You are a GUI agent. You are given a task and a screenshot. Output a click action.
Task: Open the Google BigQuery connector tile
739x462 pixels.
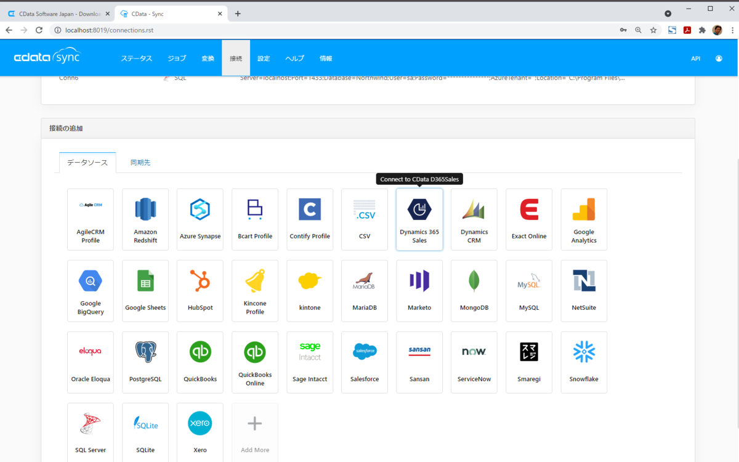tap(91, 291)
